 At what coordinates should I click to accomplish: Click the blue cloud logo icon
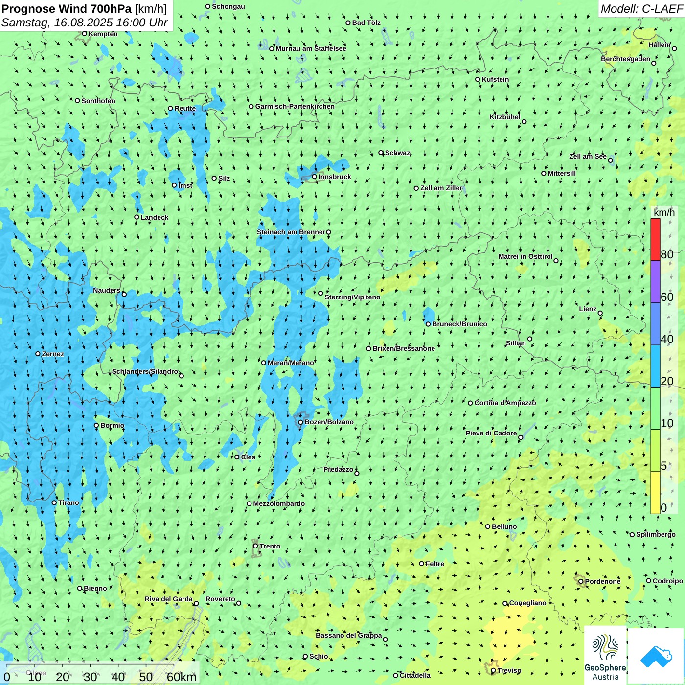[x=656, y=656]
